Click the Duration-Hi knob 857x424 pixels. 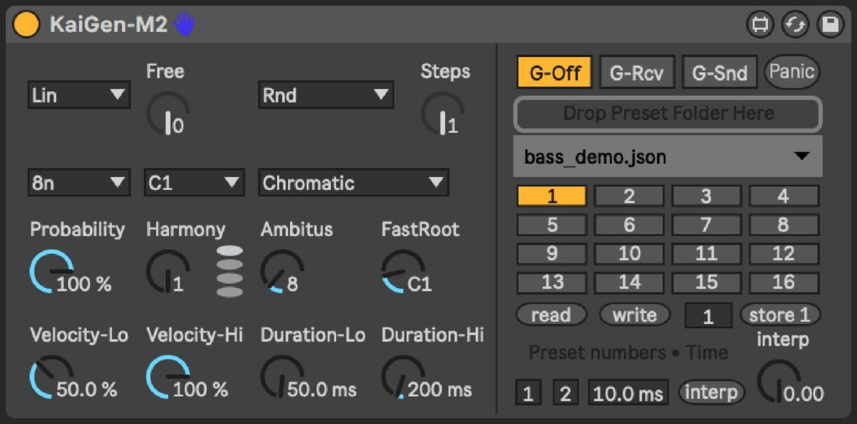point(403,377)
